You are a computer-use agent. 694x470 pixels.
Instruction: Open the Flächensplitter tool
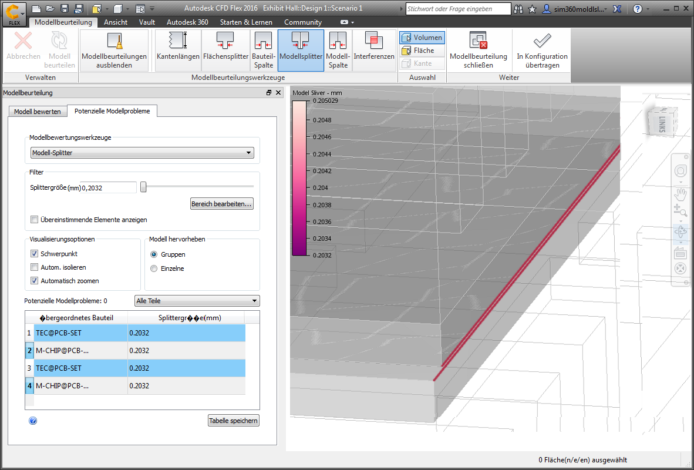[226, 50]
